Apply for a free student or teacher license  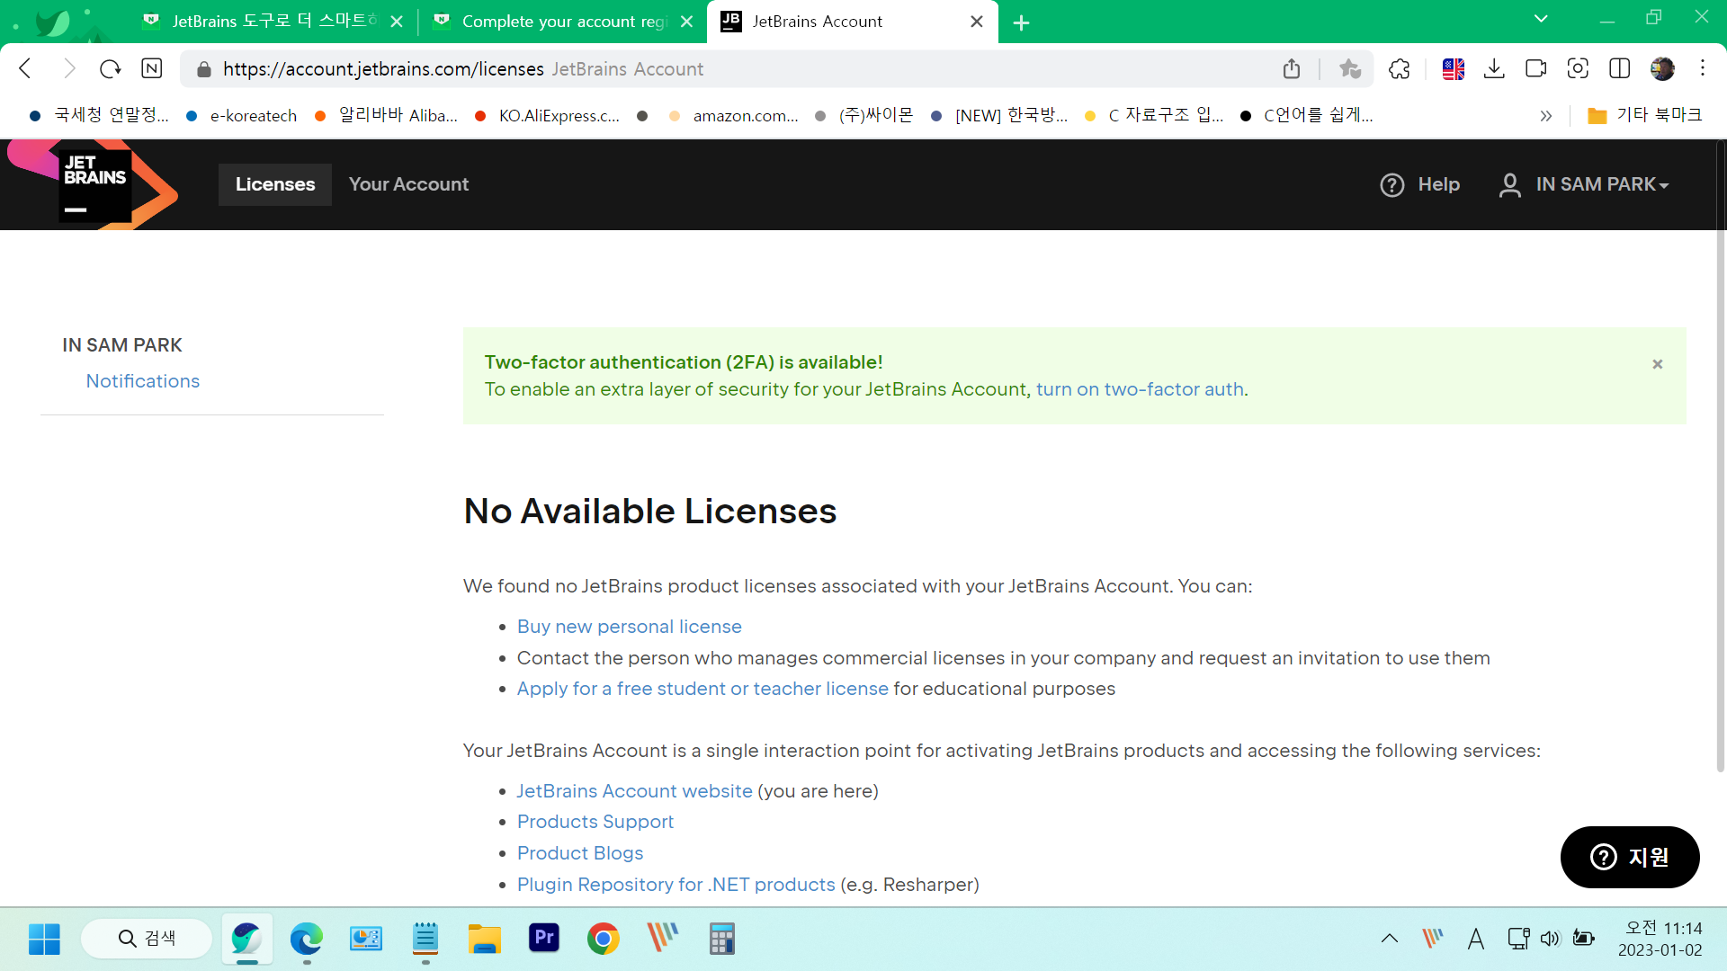click(702, 689)
